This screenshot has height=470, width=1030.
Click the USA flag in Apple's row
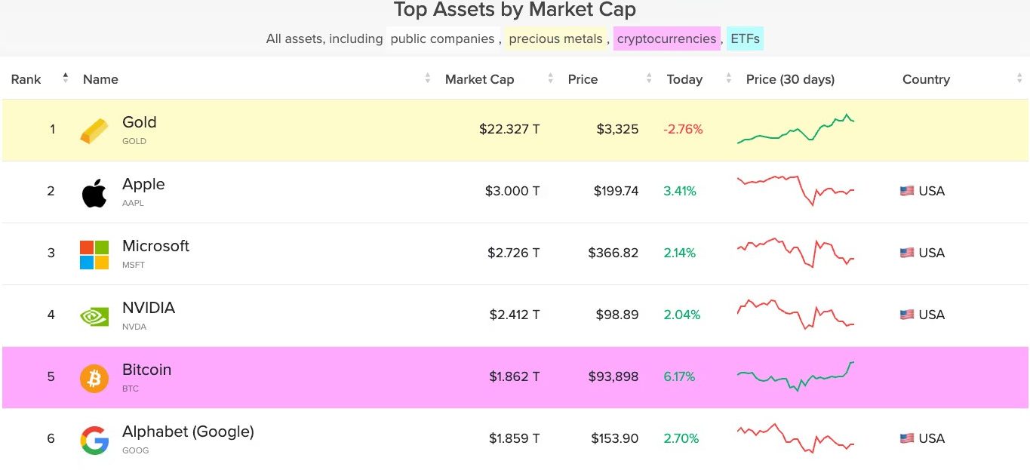click(x=906, y=191)
